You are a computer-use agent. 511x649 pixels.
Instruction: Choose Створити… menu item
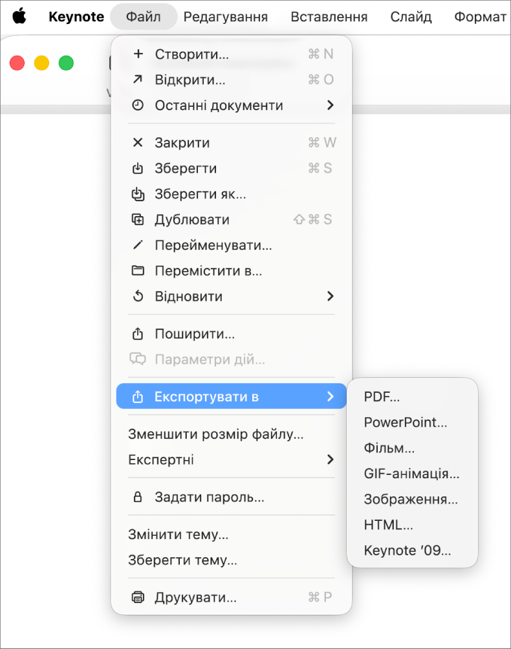coord(232,54)
